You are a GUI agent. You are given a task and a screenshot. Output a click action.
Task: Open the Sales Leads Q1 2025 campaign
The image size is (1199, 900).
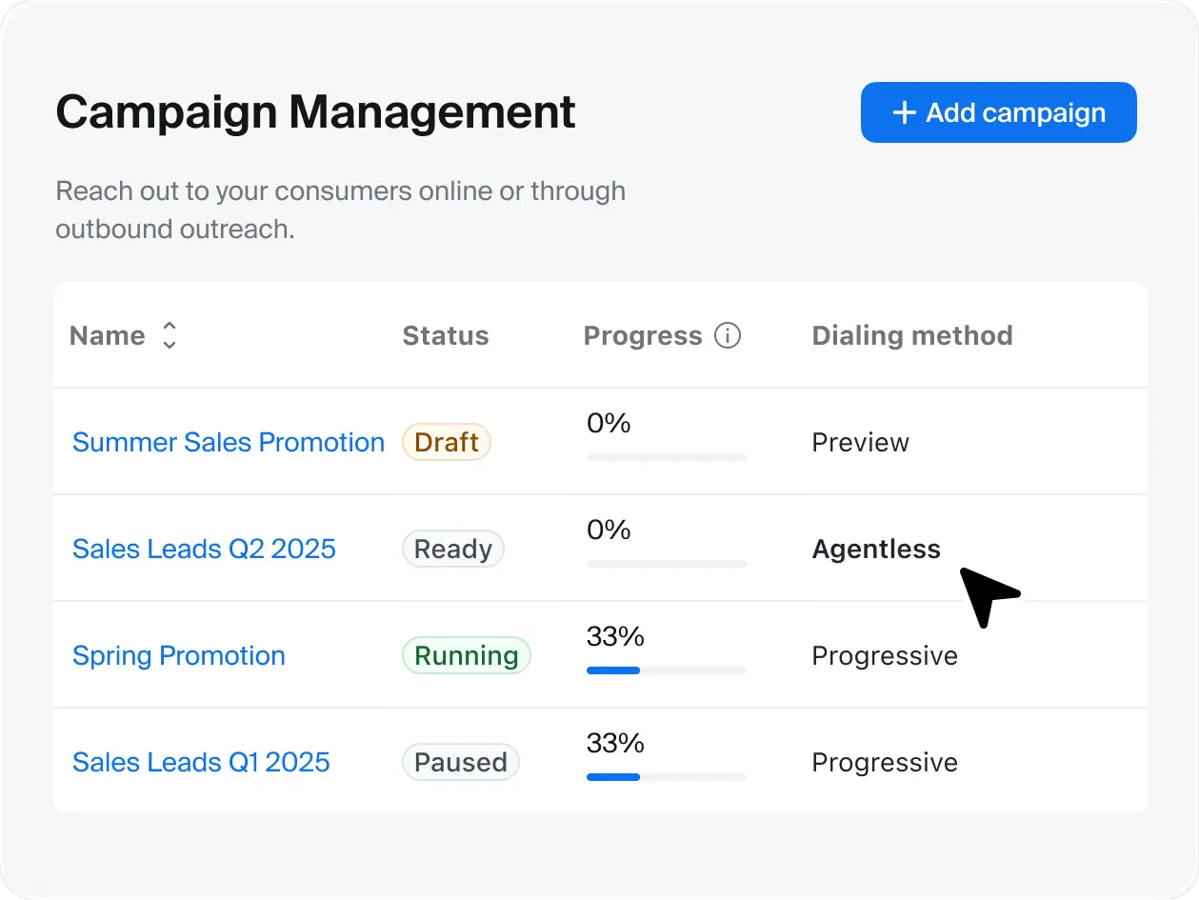point(201,762)
